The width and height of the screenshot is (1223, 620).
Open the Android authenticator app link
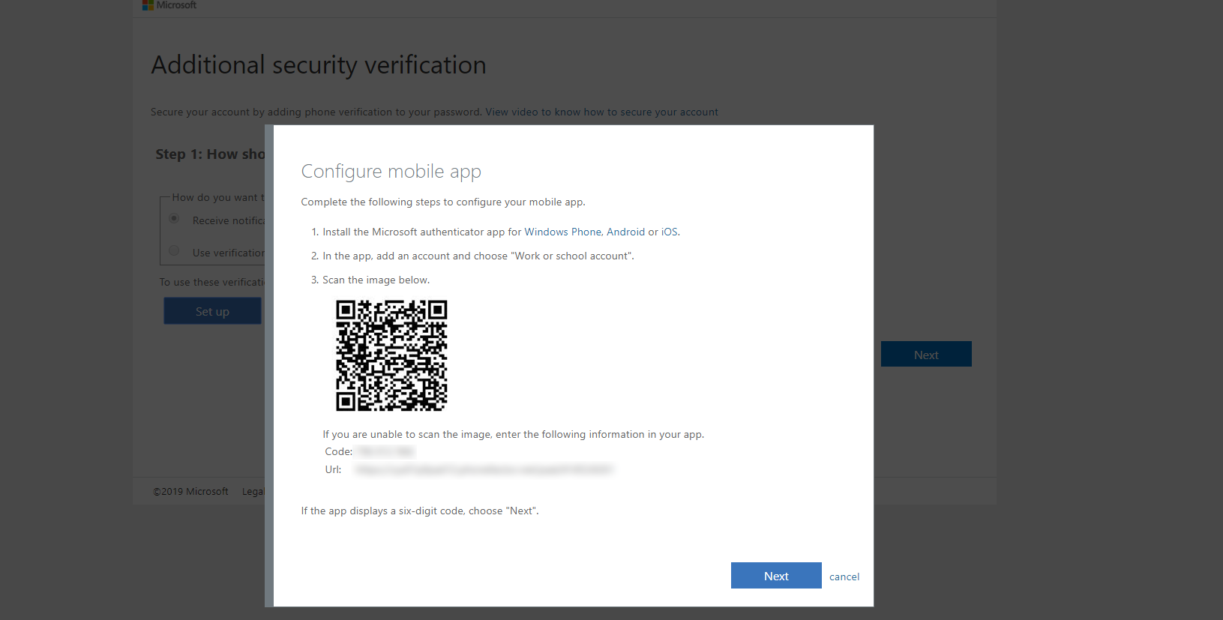coord(625,232)
